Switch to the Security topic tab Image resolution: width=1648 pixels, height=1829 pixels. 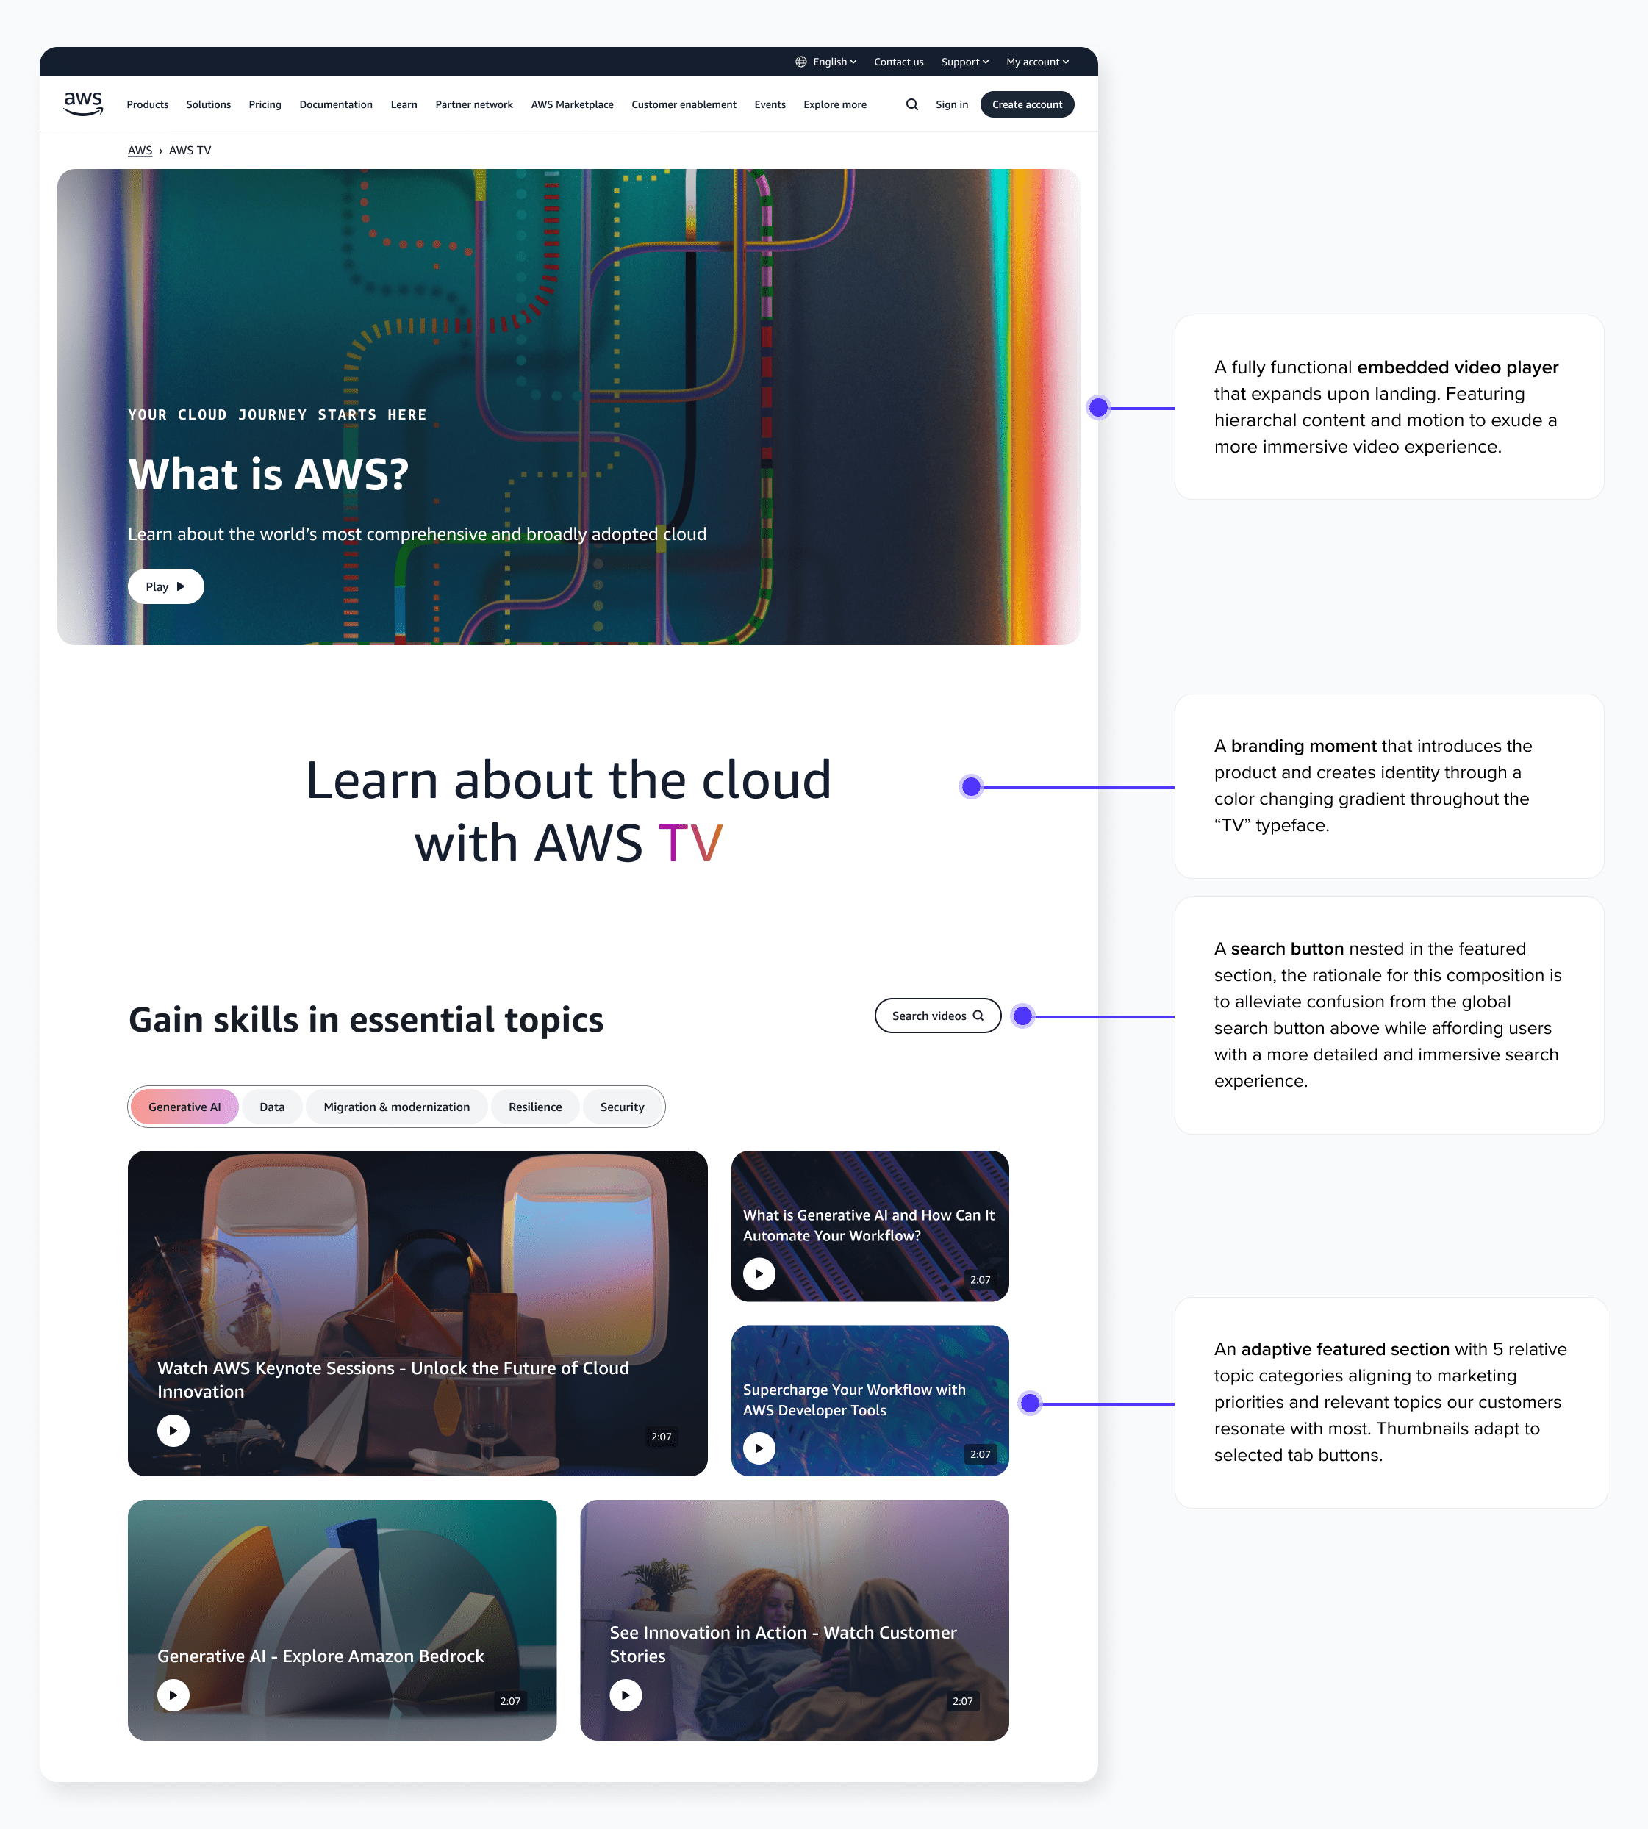pos(622,1107)
